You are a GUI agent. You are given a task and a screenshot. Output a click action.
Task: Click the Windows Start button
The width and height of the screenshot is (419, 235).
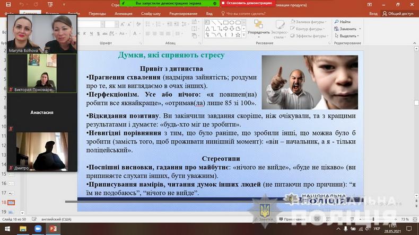click(x=6, y=228)
